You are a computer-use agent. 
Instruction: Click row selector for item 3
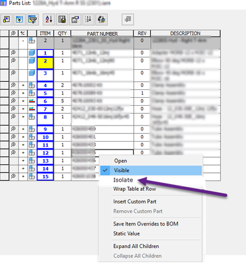[5, 75]
